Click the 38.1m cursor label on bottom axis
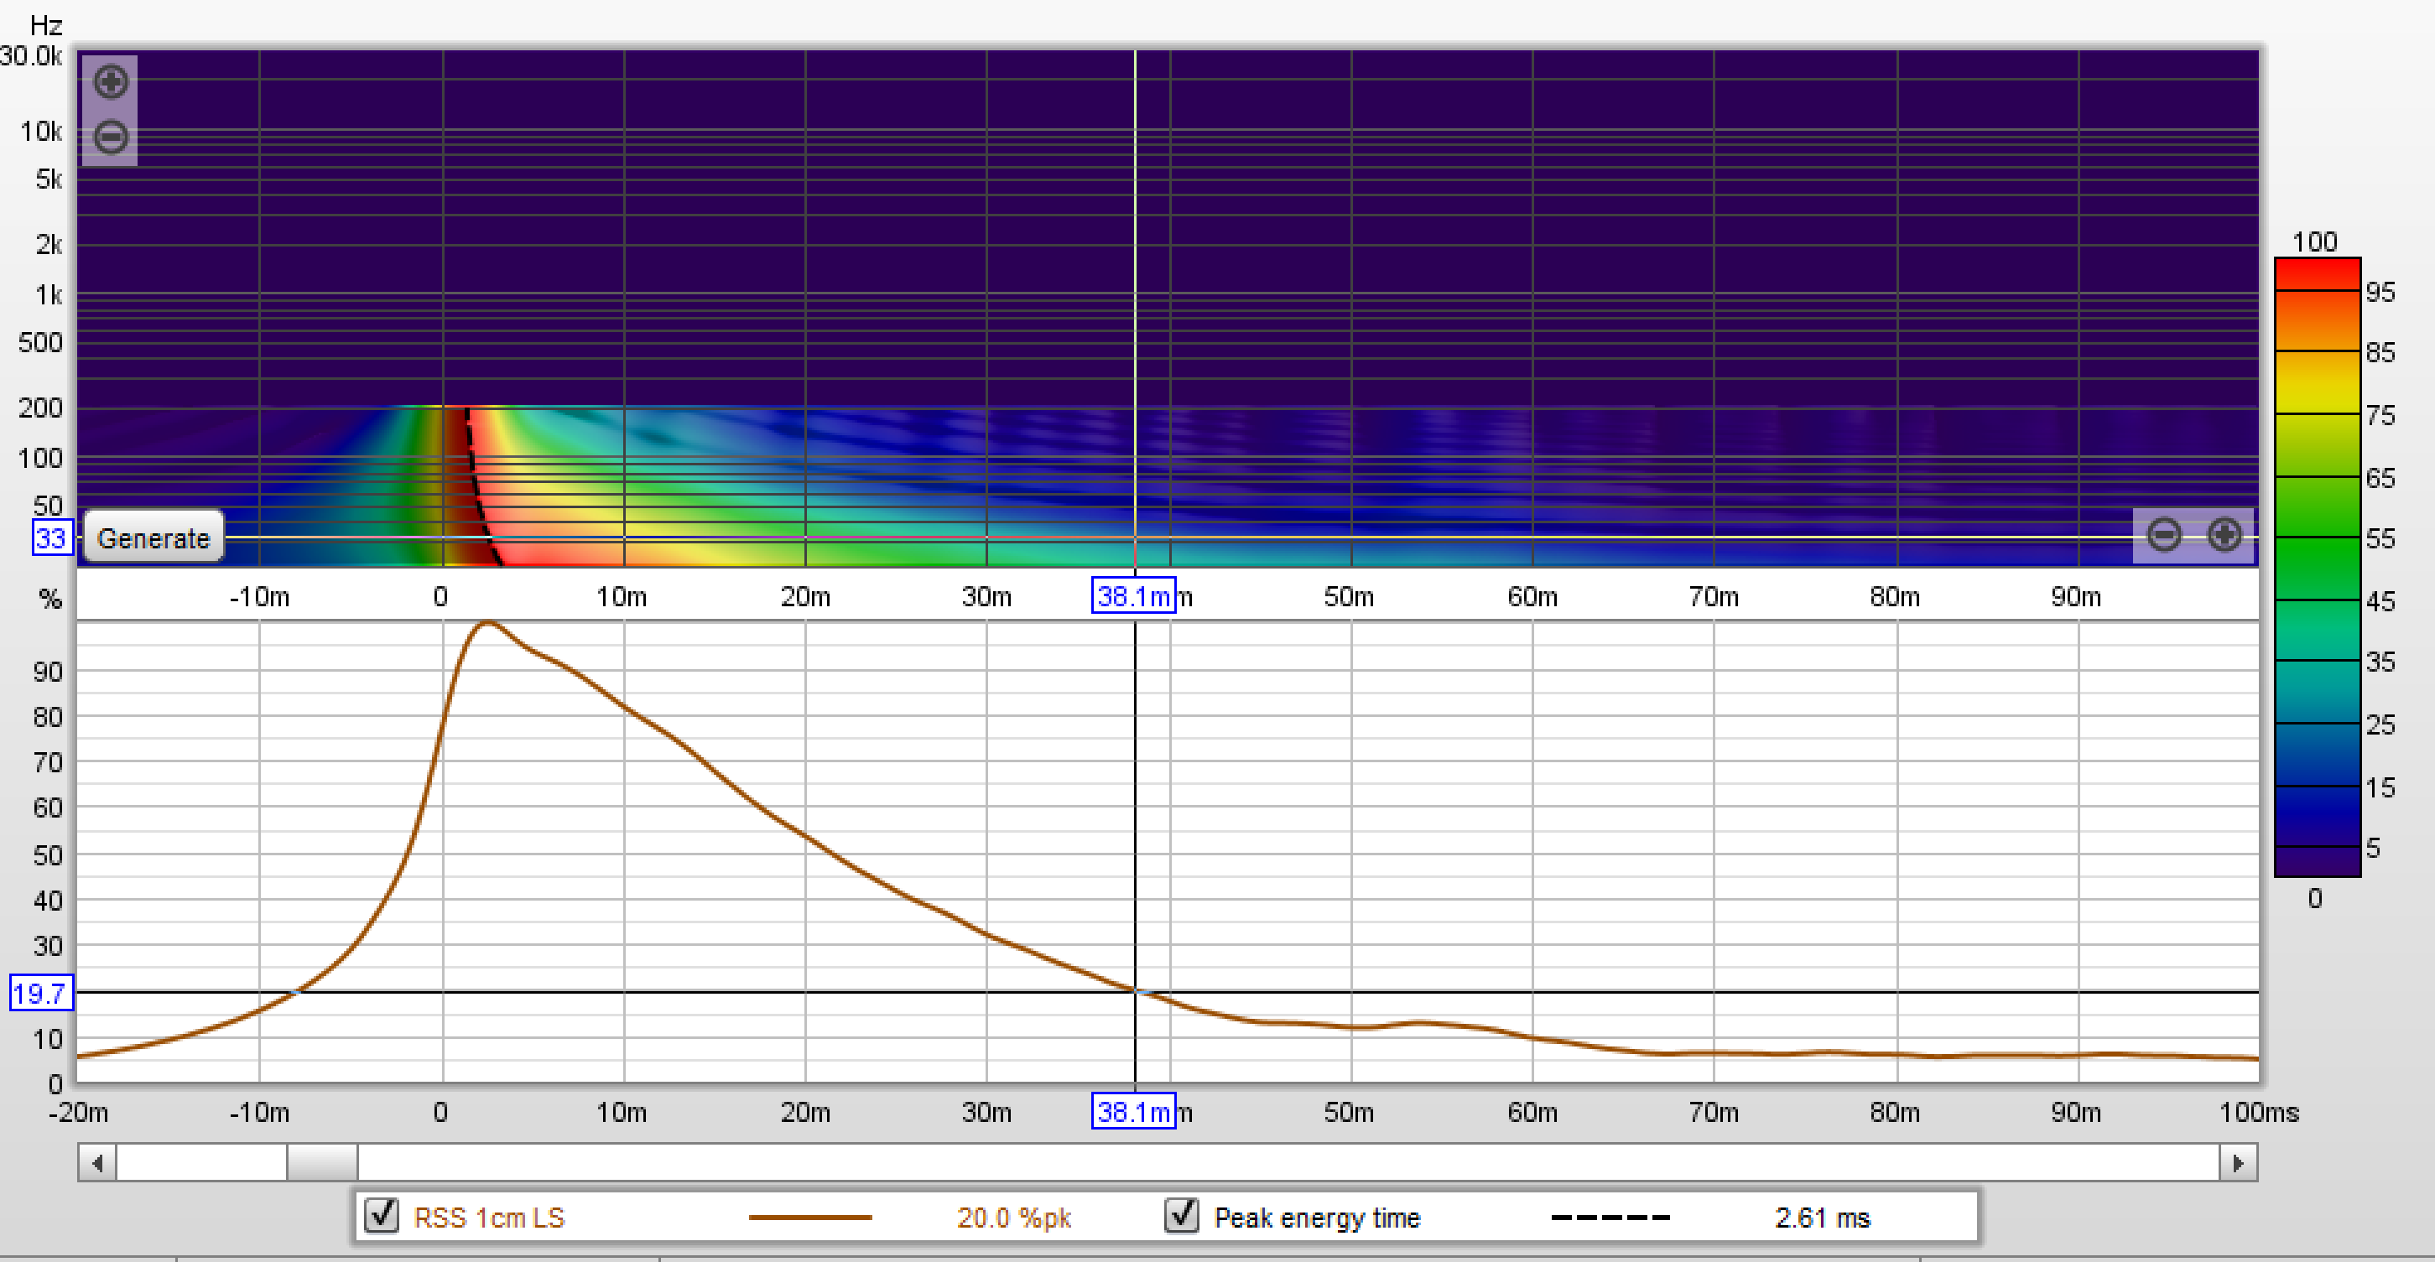Image resolution: width=2435 pixels, height=1262 pixels. 1133,1112
